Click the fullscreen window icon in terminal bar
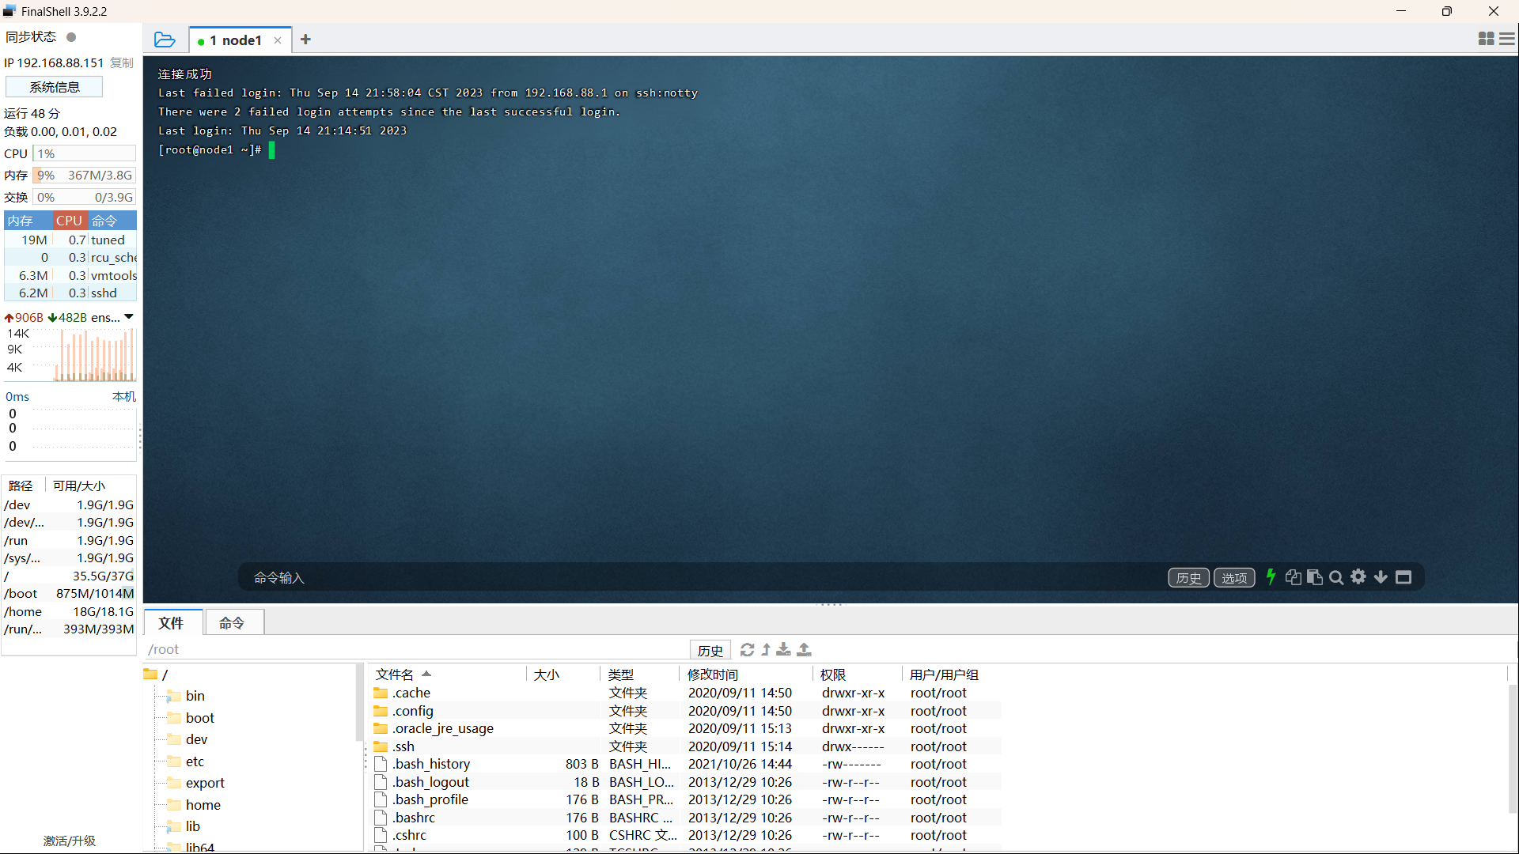This screenshot has height=854, width=1519. tap(1403, 578)
